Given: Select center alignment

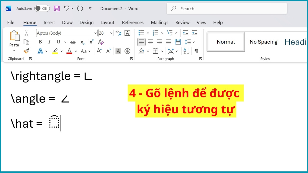Looking at the screenshot, I should point(150,42).
